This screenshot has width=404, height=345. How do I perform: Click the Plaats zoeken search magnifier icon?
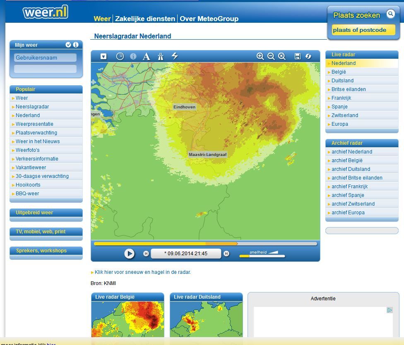(x=391, y=14)
